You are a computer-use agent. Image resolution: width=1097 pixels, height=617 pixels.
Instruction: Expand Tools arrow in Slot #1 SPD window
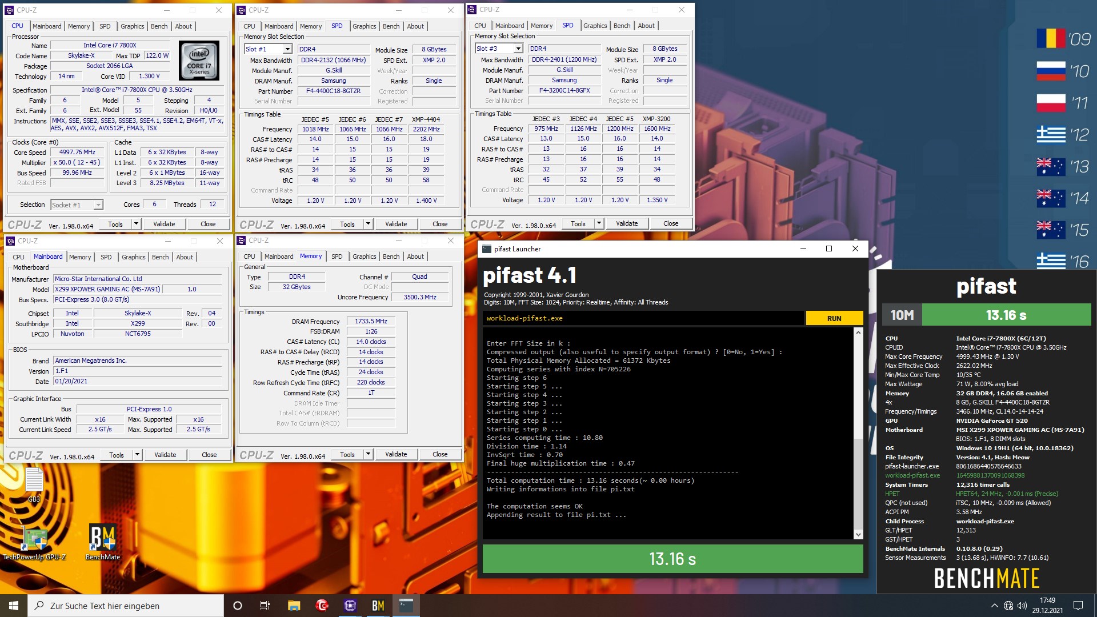[x=368, y=224]
